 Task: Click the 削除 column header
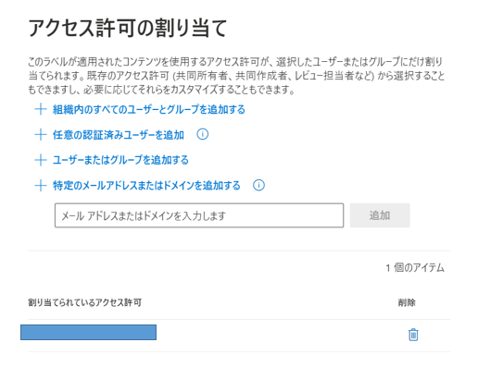click(407, 302)
